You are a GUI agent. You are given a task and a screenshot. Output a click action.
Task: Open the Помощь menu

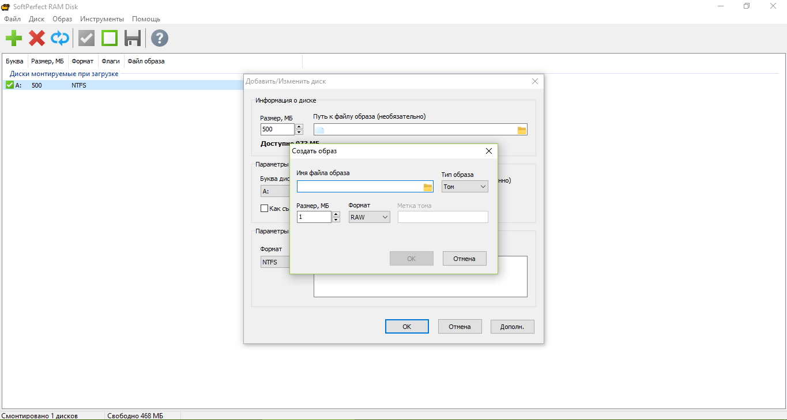tap(146, 19)
